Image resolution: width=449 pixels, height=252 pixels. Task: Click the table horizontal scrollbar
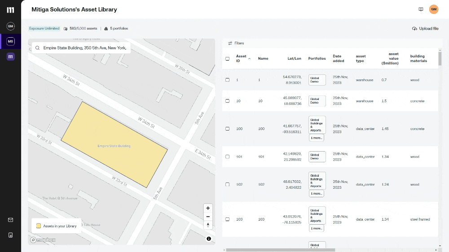point(280,250)
